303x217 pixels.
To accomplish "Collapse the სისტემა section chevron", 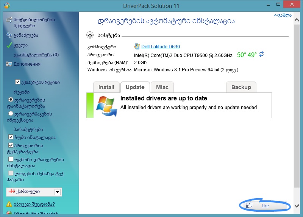I will tap(90, 35).
